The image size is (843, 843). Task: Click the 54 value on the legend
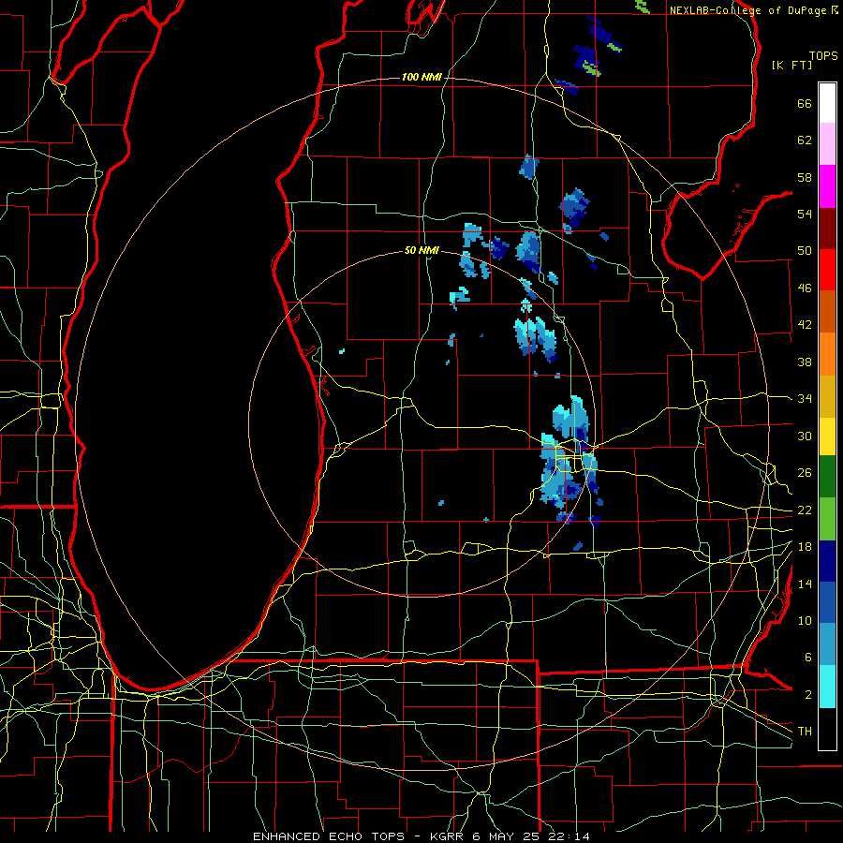(x=805, y=214)
